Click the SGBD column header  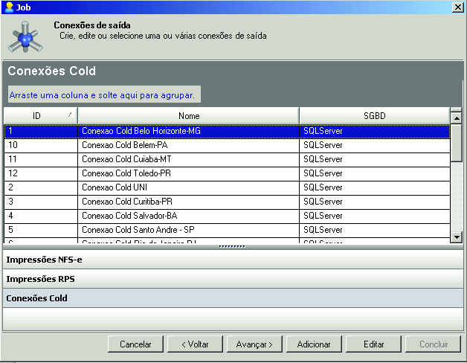tap(374, 116)
